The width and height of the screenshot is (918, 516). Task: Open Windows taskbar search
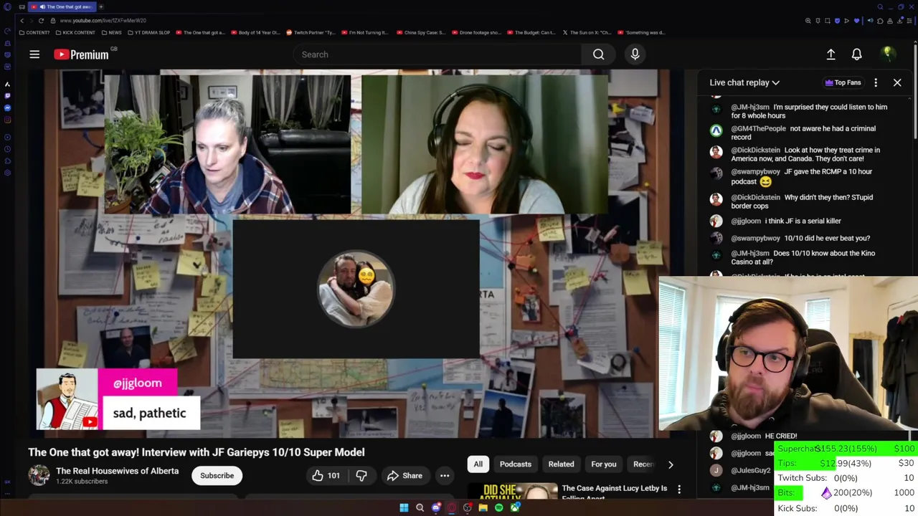pyautogui.click(x=420, y=508)
